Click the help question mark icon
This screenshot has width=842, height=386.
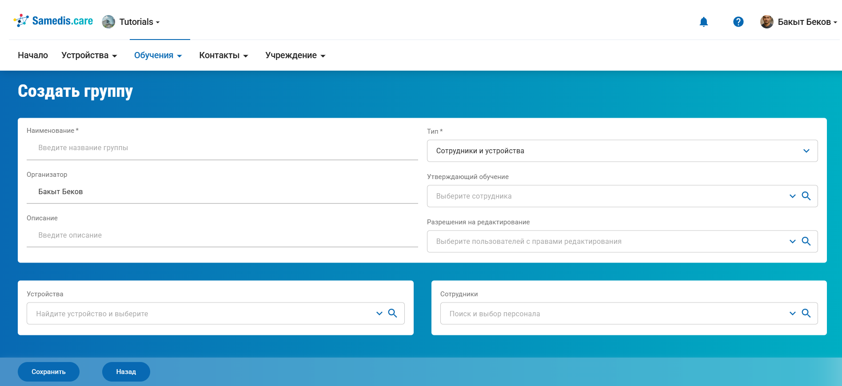point(738,22)
